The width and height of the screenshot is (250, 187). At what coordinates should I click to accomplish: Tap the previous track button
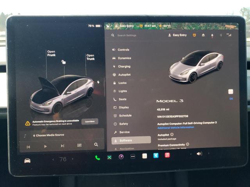[x=29, y=147]
